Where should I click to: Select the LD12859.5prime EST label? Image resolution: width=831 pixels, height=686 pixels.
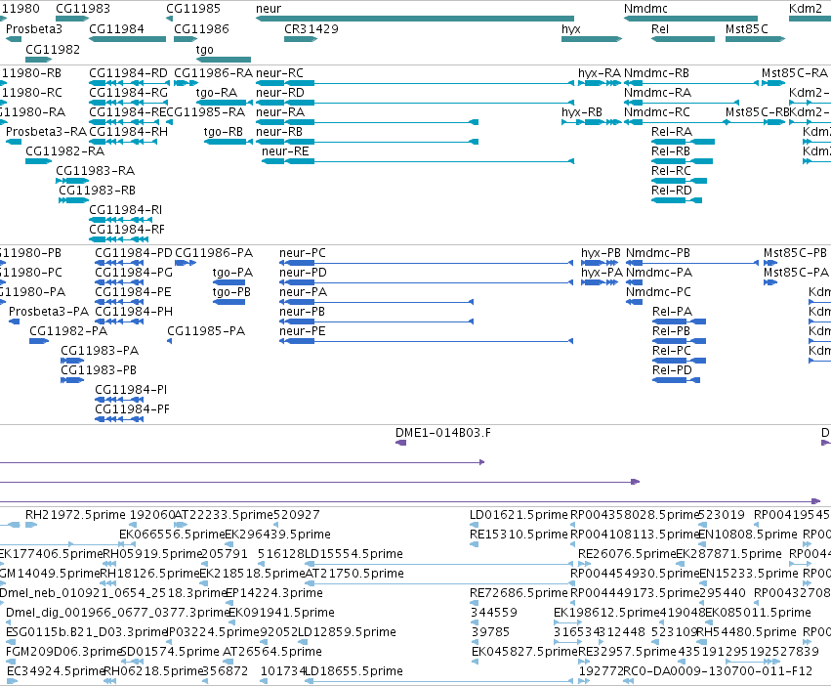coord(347,631)
